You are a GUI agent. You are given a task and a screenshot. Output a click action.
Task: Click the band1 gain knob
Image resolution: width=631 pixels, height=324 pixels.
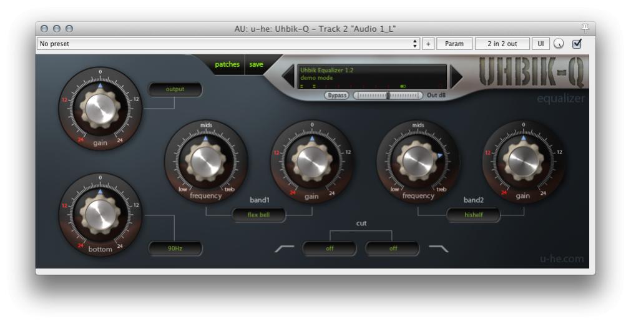[x=312, y=162]
